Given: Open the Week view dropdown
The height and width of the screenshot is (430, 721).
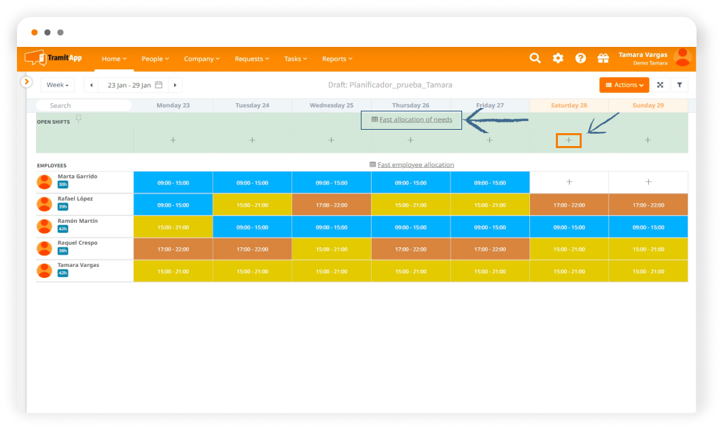Looking at the screenshot, I should [58, 85].
